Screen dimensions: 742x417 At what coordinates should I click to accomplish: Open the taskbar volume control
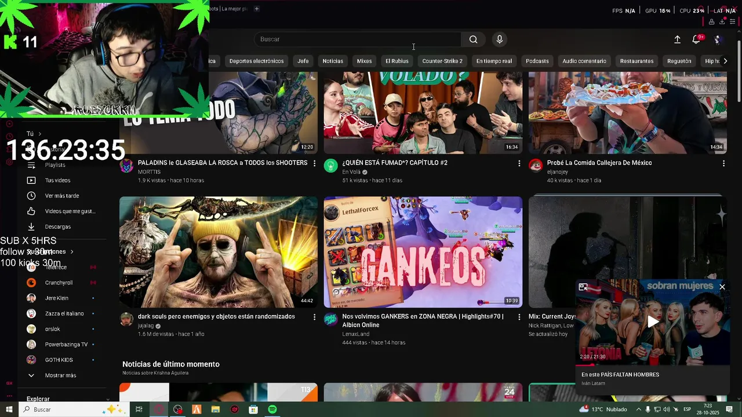click(x=666, y=409)
